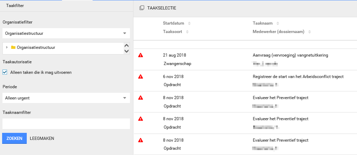The width and height of the screenshot is (357, 155).
Task: Click the LEEGMAKEN button
Action: [42, 138]
